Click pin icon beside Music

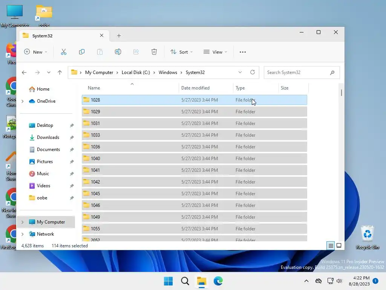pyautogui.click(x=72, y=174)
